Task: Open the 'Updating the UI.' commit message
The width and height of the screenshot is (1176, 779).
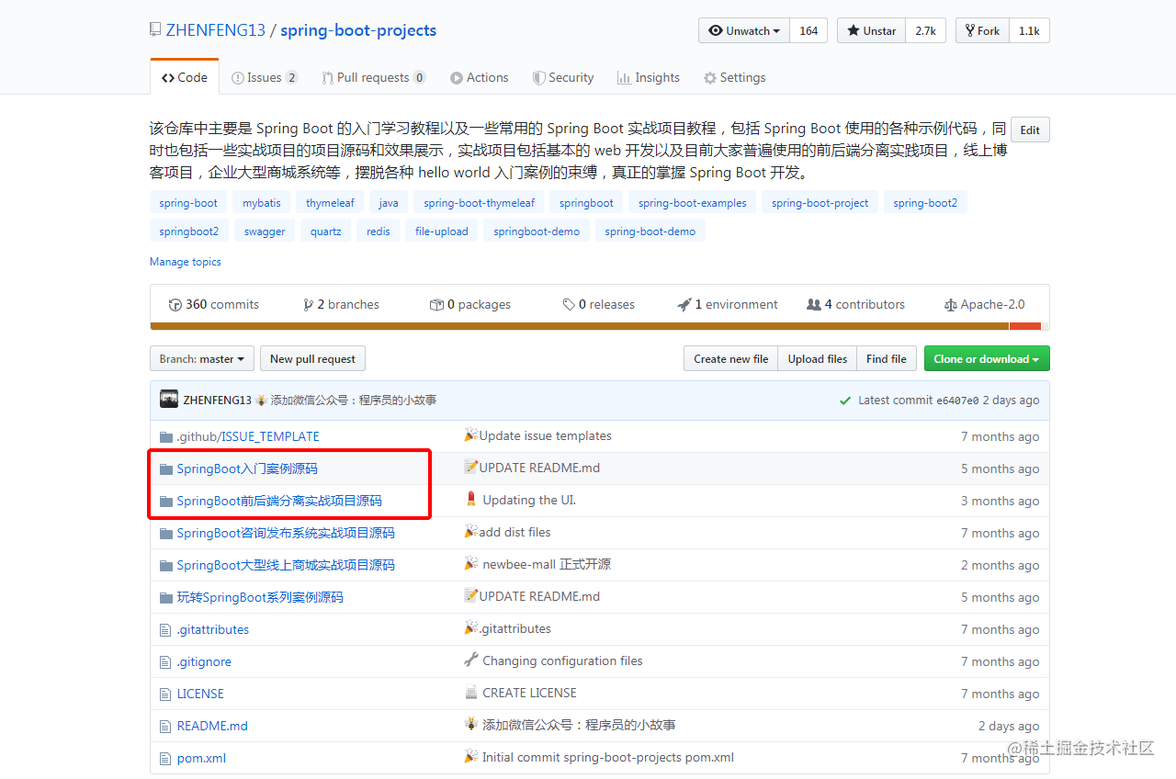Action: point(529,500)
